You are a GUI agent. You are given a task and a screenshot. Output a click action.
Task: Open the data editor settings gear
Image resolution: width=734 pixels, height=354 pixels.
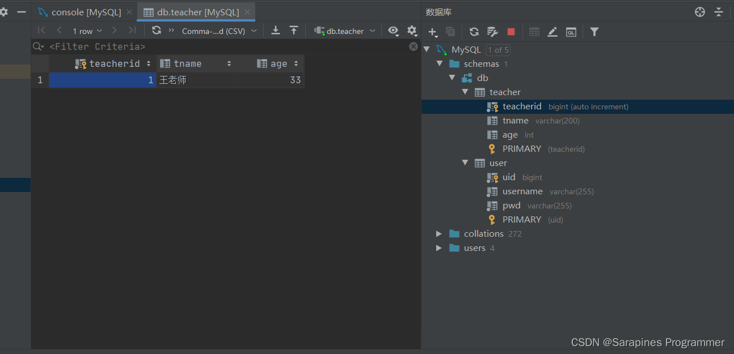pos(412,31)
